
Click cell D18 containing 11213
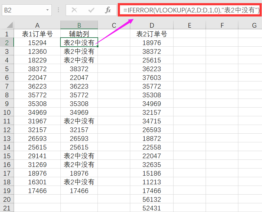(152, 182)
